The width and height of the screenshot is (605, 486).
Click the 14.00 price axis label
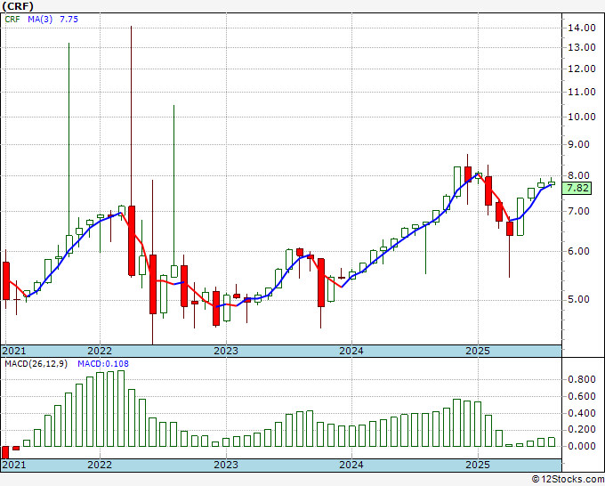(x=582, y=28)
